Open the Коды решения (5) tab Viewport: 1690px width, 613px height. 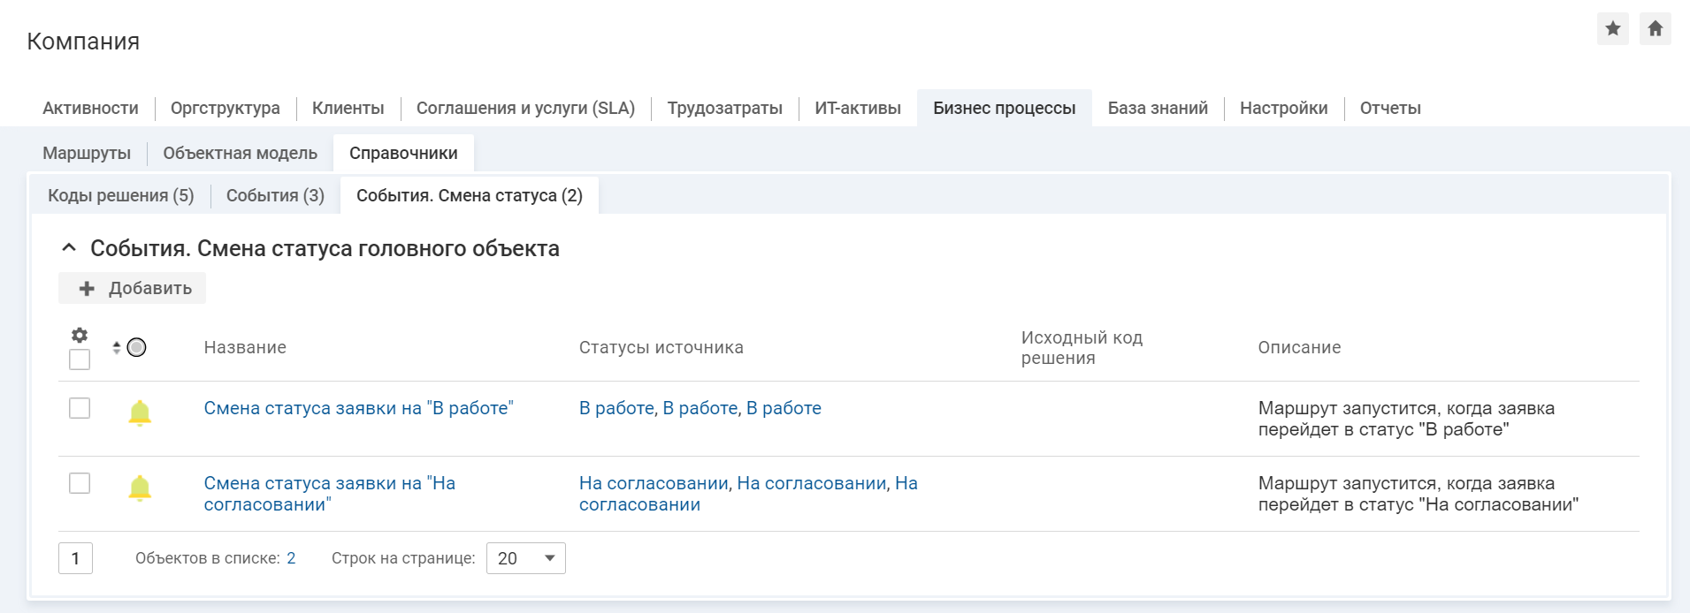tap(120, 195)
